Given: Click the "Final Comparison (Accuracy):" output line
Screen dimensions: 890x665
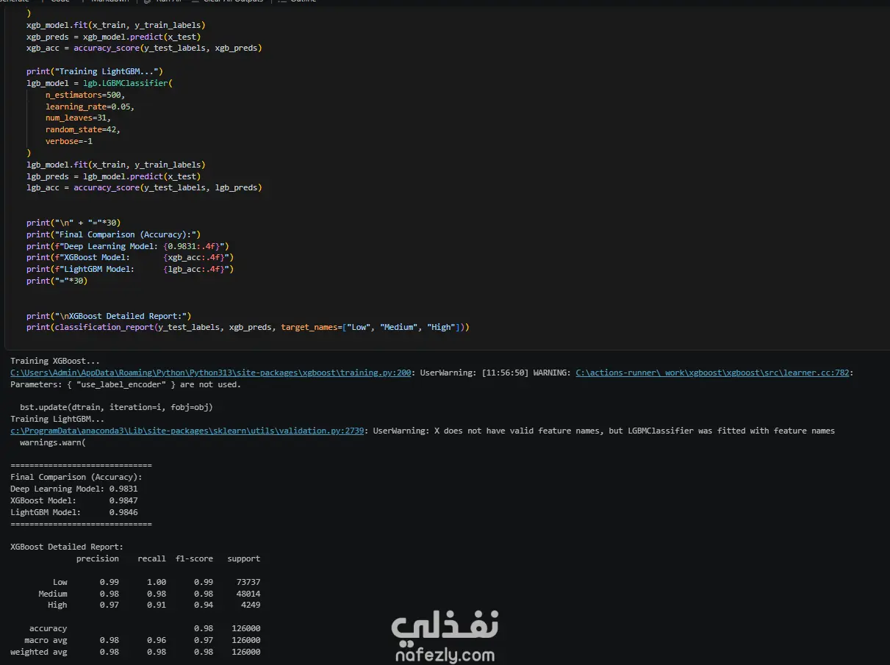Looking at the screenshot, I should [x=76, y=477].
